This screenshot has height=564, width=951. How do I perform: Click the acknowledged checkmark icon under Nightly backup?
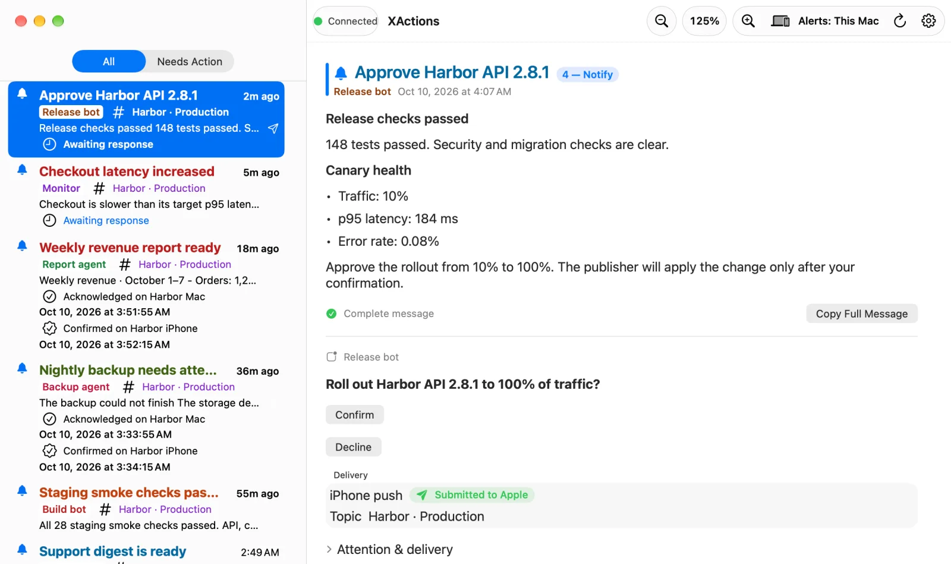tap(50, 419)
